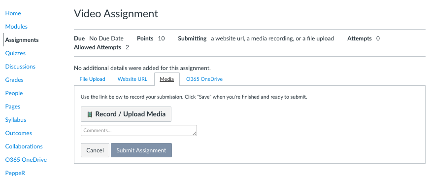Image resolution: width=430 pixels, height=179 pixels.
Task: Open the Syllabus link
Action: pos(16,120)
